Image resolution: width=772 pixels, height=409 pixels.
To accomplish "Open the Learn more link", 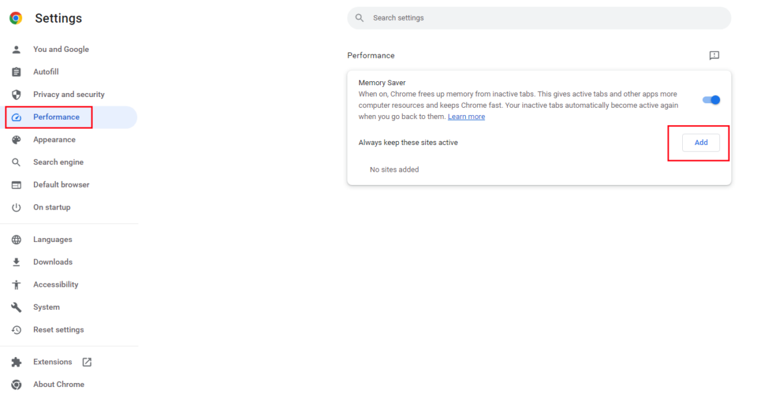I will 466,116.
